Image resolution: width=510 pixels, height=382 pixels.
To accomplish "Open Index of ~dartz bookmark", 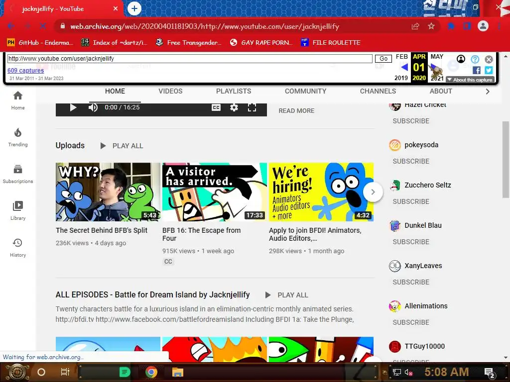I will tap(114, 43).
